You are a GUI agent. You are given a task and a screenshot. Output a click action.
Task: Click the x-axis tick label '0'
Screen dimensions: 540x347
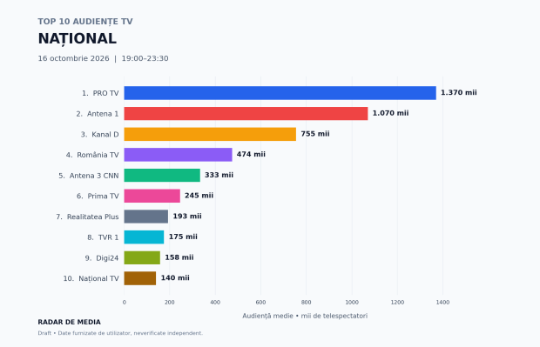[x=125, y=303]
